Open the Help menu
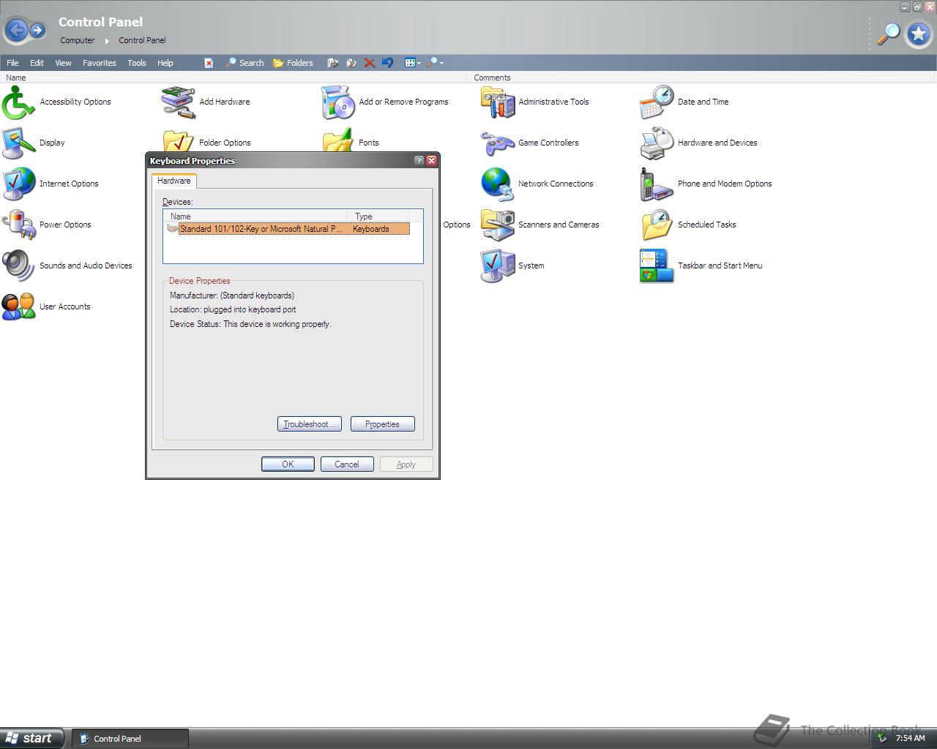The image size is (937, 749). (x=165, y=63)
